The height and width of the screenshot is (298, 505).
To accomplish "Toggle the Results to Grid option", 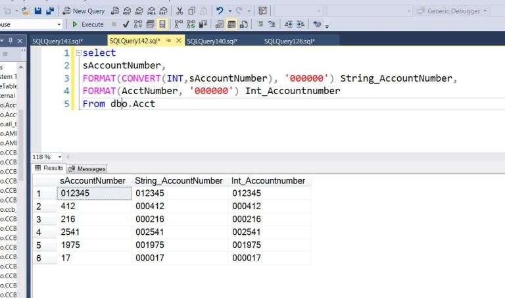I will [231, 24].
